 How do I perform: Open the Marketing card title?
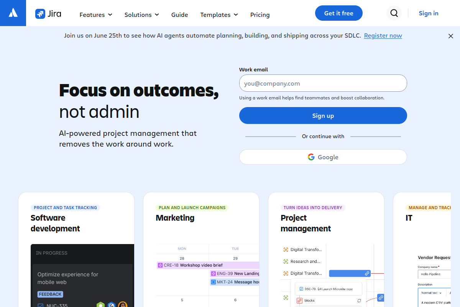click(x=175, y=218)
